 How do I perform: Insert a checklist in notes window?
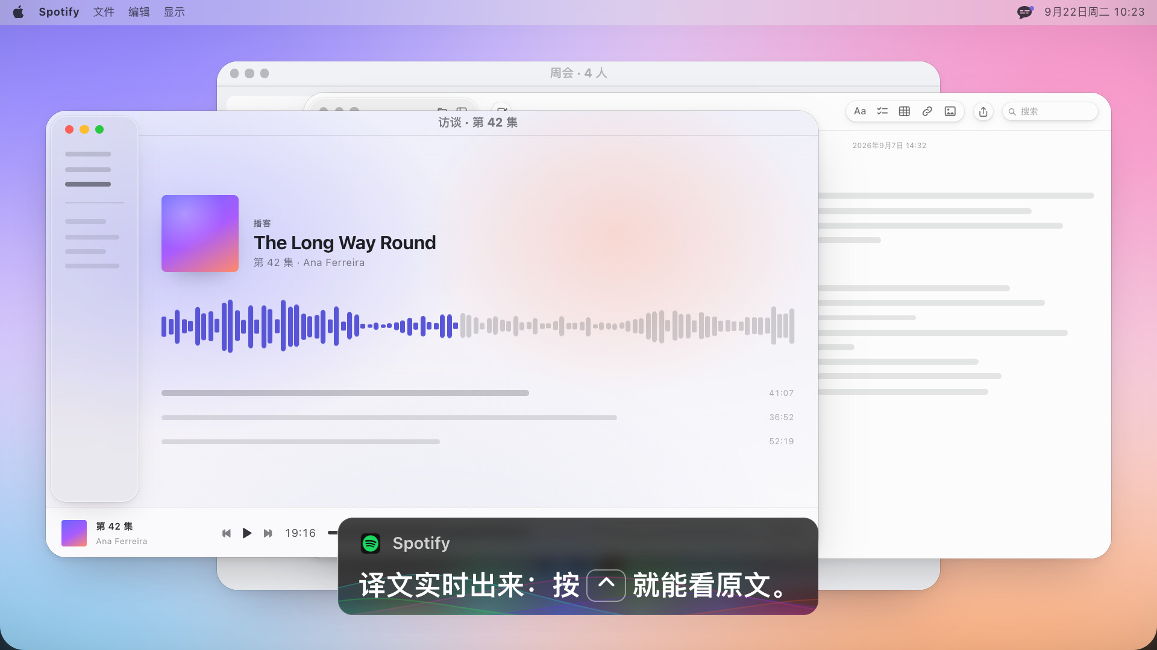tap(882, 111)
